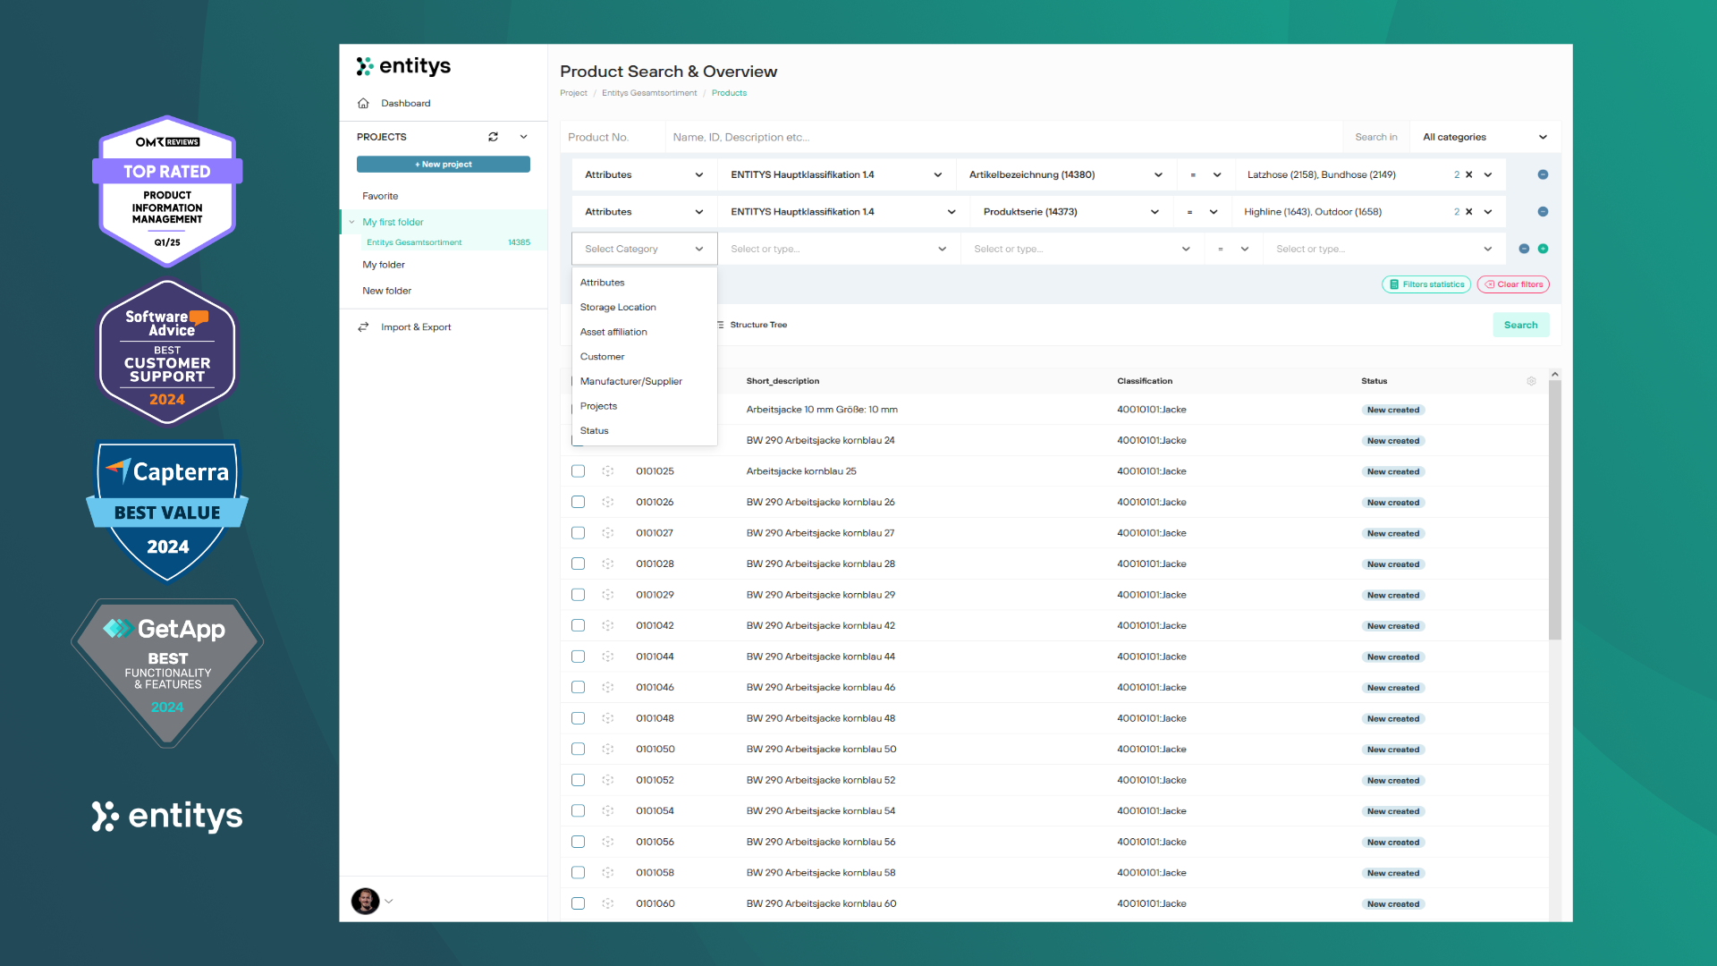Open table column settings gear icon

1531,381
